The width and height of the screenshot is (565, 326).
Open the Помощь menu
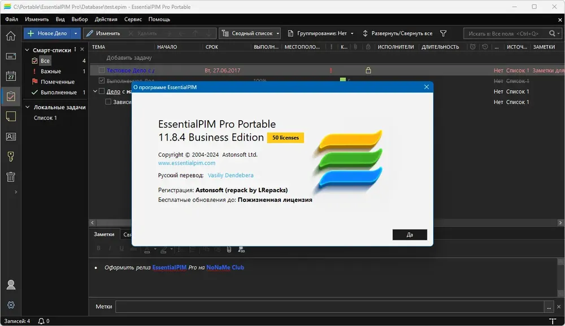pyautogui.click(x=159, y=19)
